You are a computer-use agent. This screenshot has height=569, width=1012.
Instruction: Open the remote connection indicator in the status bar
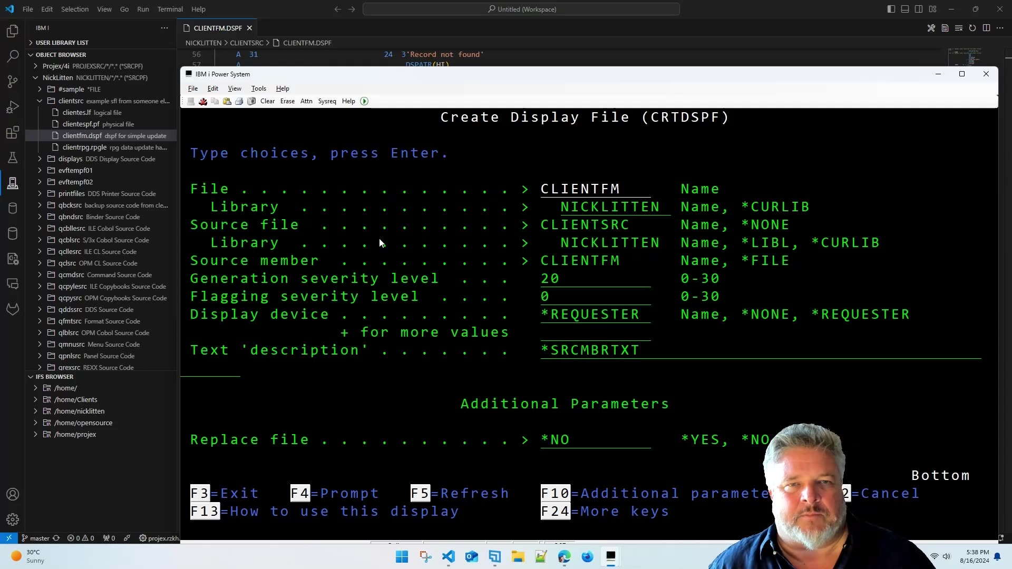click(x=8, y=538)
